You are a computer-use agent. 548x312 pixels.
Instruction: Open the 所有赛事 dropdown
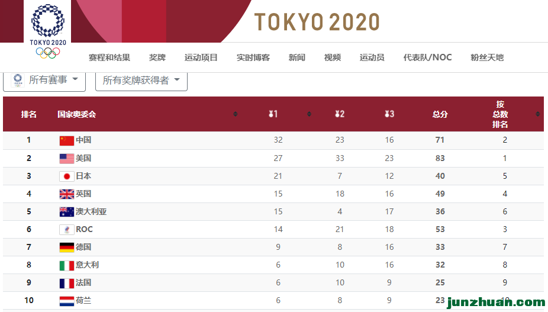point(44,80)
